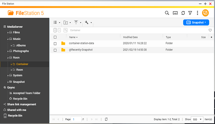The width and height of the screenshot is (215, 124).
Task: Tick the container-station-data checkbox
Action: coord(55,44)
